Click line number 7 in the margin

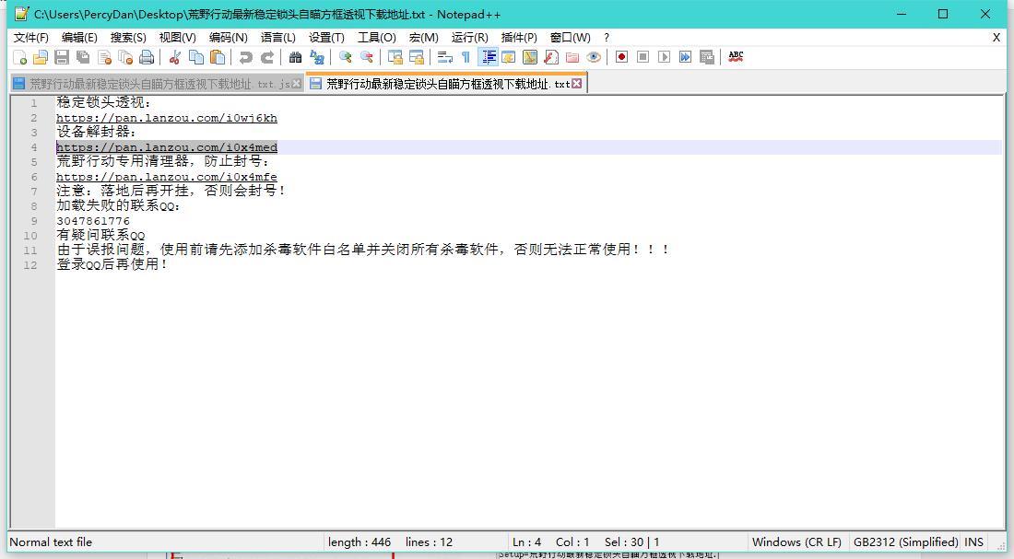pyautogui.click(x=33, y=192)
